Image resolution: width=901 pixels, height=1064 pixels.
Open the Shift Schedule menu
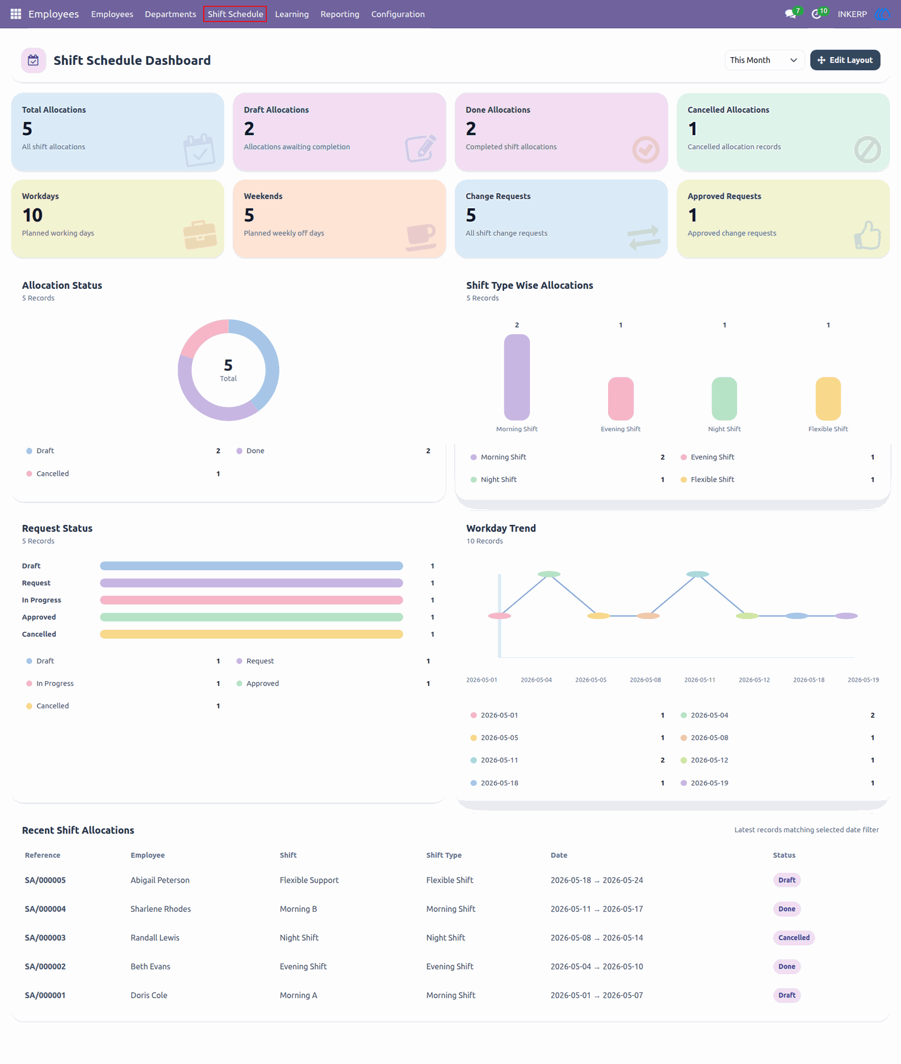pos(235,14)
